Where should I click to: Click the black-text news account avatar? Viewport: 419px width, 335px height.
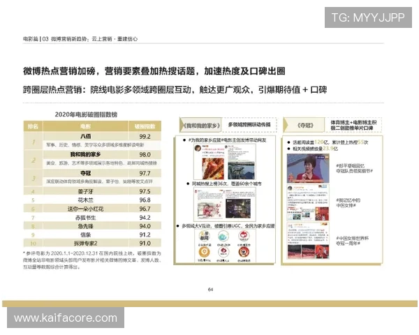(204, 236)
